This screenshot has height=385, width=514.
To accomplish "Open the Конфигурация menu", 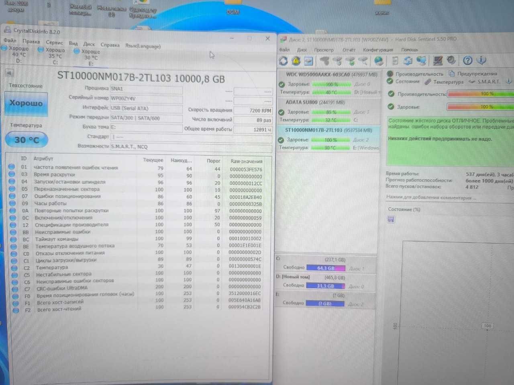I will click(378, 50).
